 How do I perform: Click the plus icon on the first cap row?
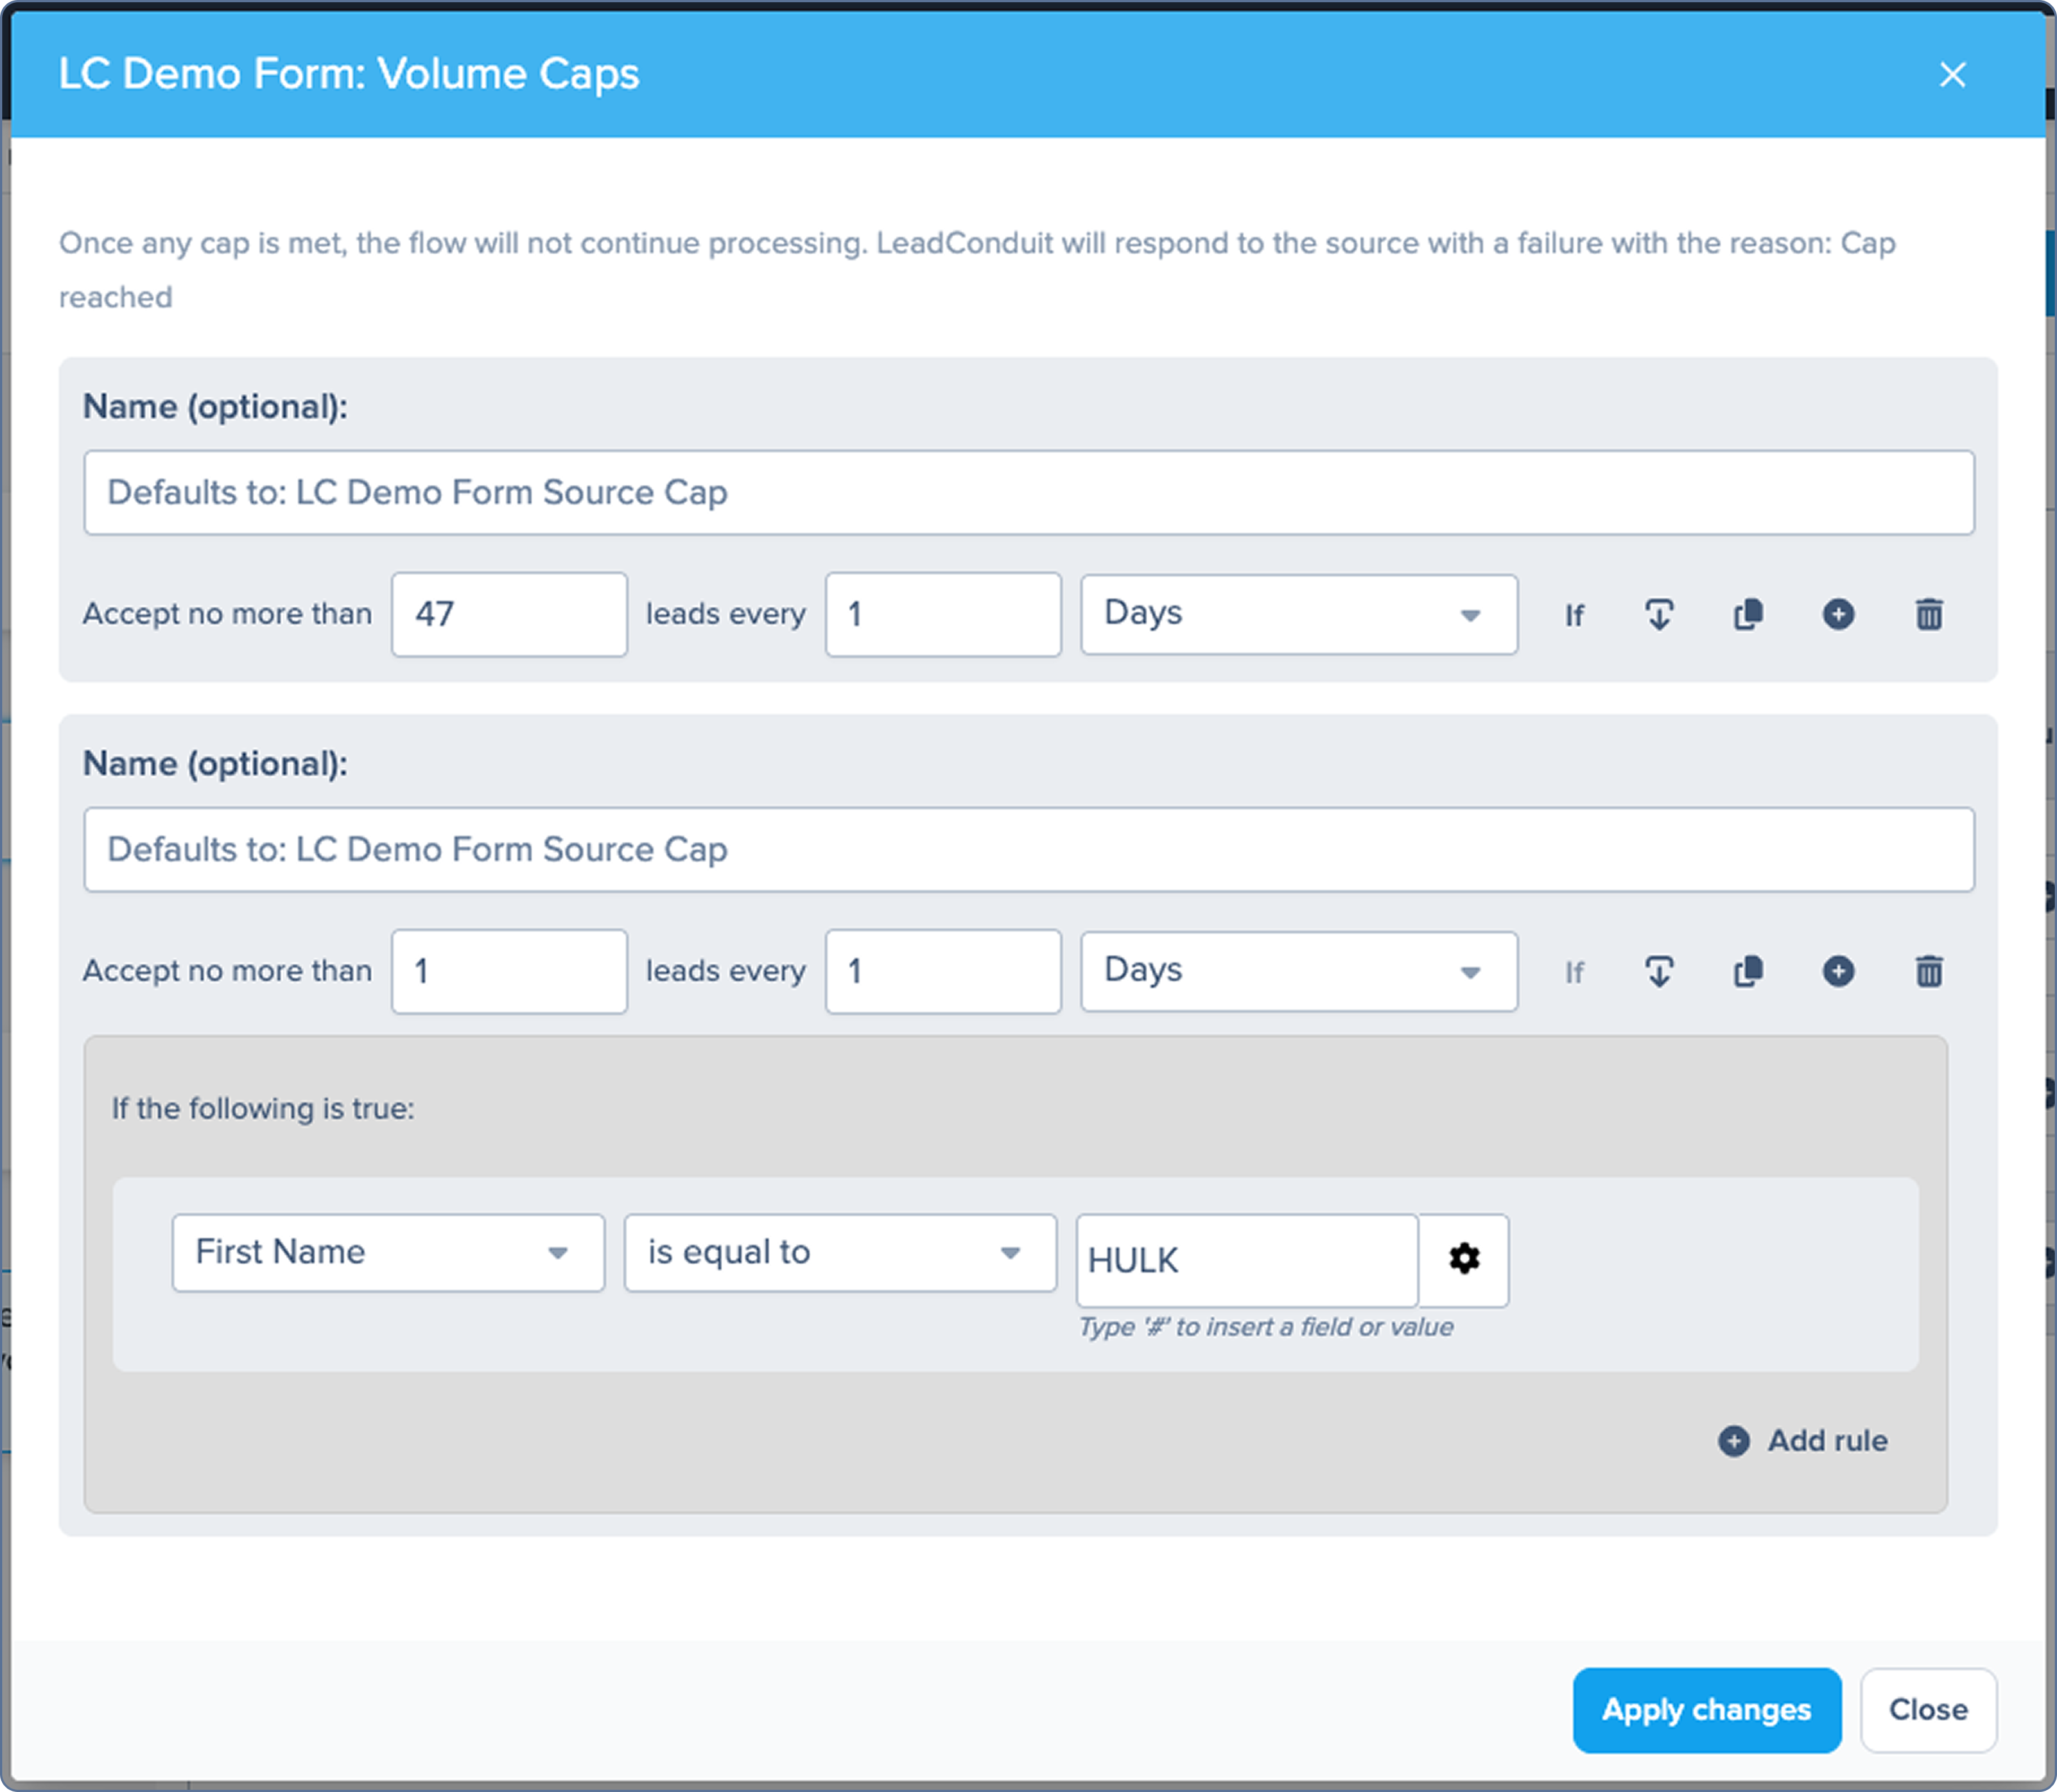pyautogui.click(x=1838, y=614)
